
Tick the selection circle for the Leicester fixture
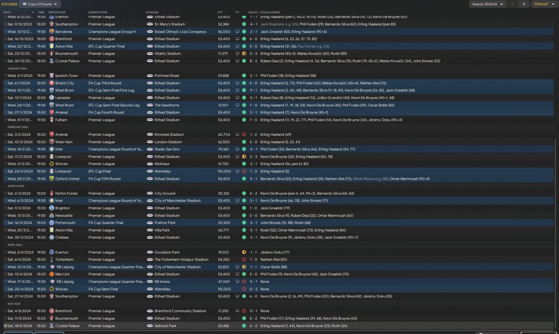(5, 98)
